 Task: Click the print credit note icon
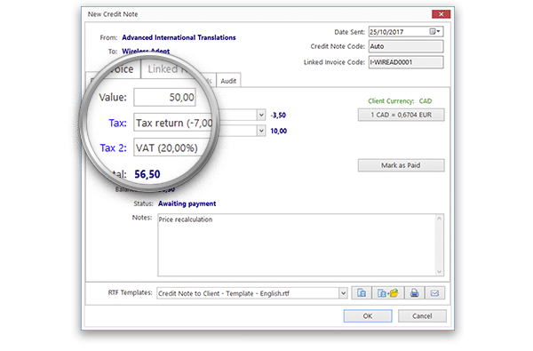tap(414, 293)
